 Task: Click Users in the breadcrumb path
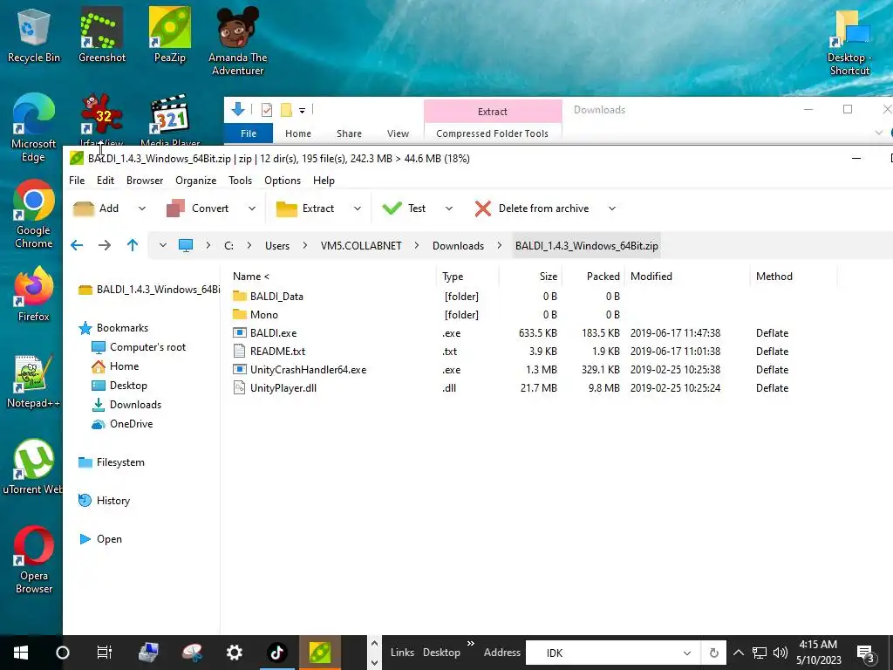[x=277, y=245]
